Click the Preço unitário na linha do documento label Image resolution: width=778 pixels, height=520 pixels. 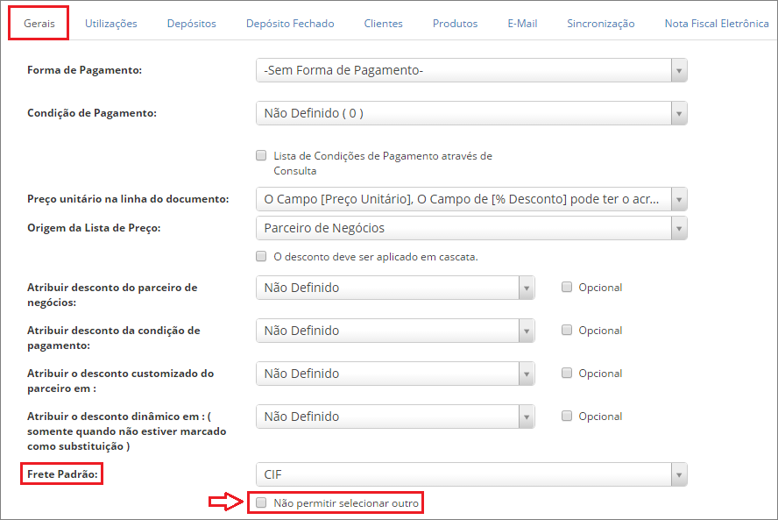coord(128,199)
